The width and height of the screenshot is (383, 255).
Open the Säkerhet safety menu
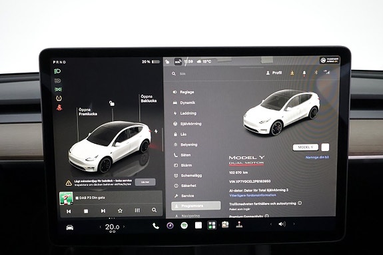[x=185, y=186]
